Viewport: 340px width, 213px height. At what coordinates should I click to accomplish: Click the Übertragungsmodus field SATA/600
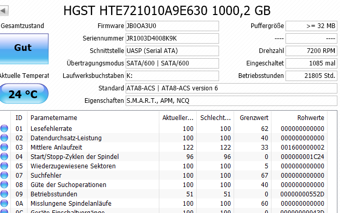pos(172,63)
